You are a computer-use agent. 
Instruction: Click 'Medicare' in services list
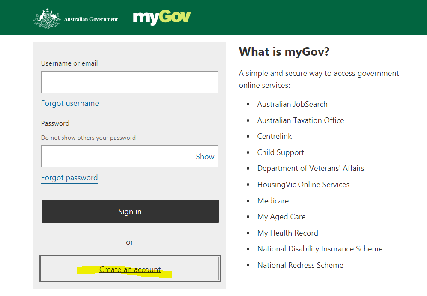[x=273, y=201]
